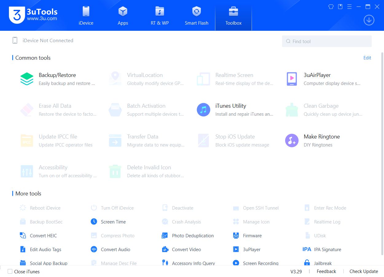Click the Edit Audio Tags icon

23,249
